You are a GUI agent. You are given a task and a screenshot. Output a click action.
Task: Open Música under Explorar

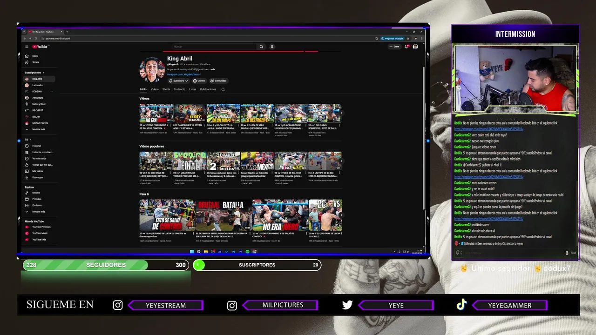[40, 193]
